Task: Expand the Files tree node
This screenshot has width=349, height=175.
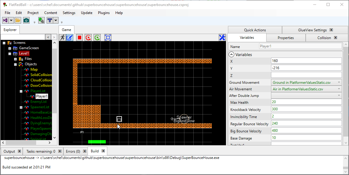Action: coord(15,59)
